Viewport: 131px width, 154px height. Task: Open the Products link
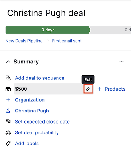point(115,89)
